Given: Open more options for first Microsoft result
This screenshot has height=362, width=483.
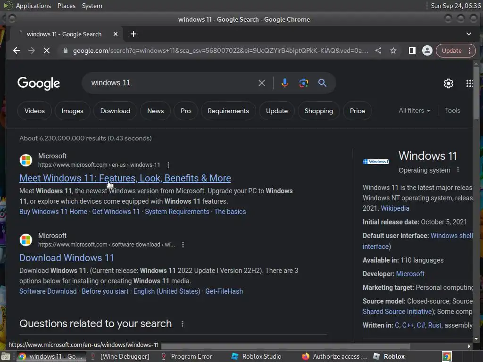Looking at the screenshot, I should pyautogui.click(x=168, y=165).
